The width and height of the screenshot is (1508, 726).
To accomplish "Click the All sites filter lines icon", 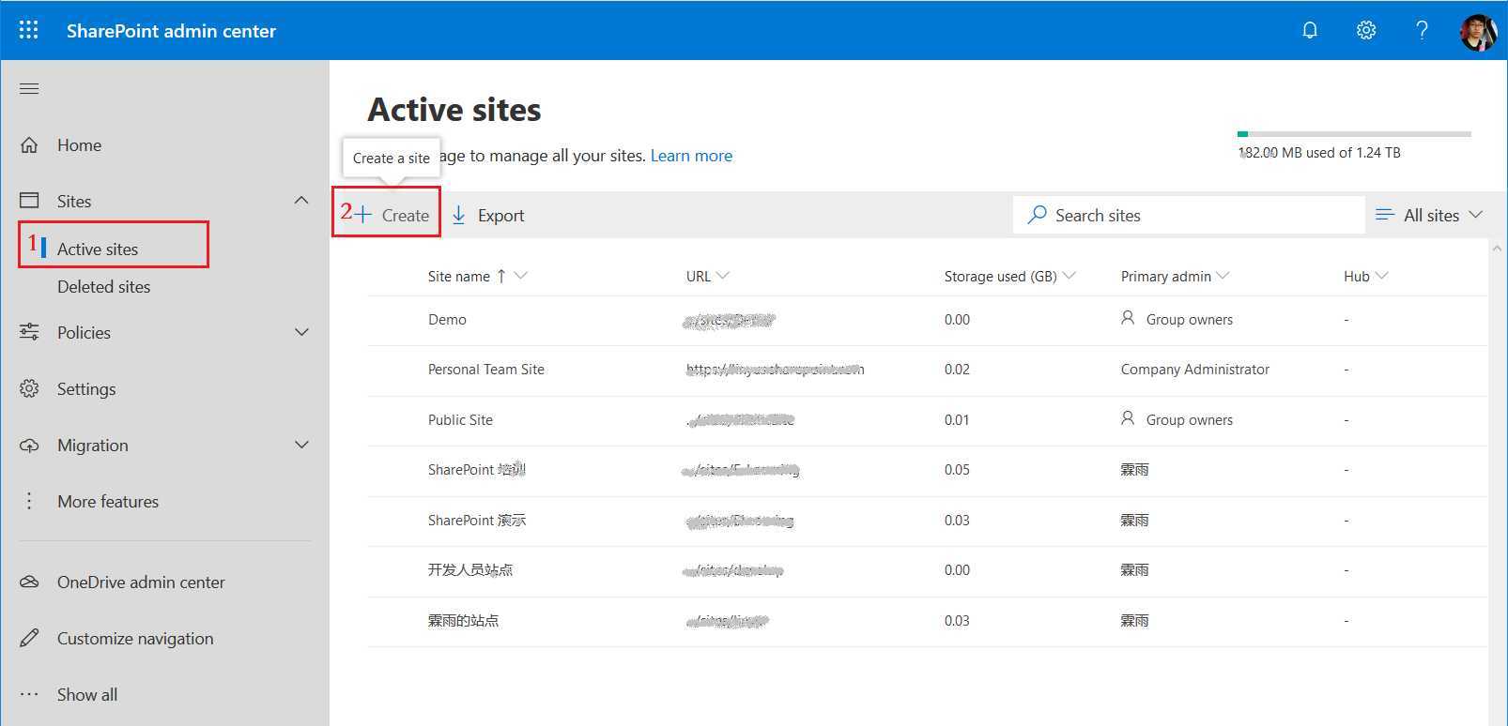I will click(1384, 215).
